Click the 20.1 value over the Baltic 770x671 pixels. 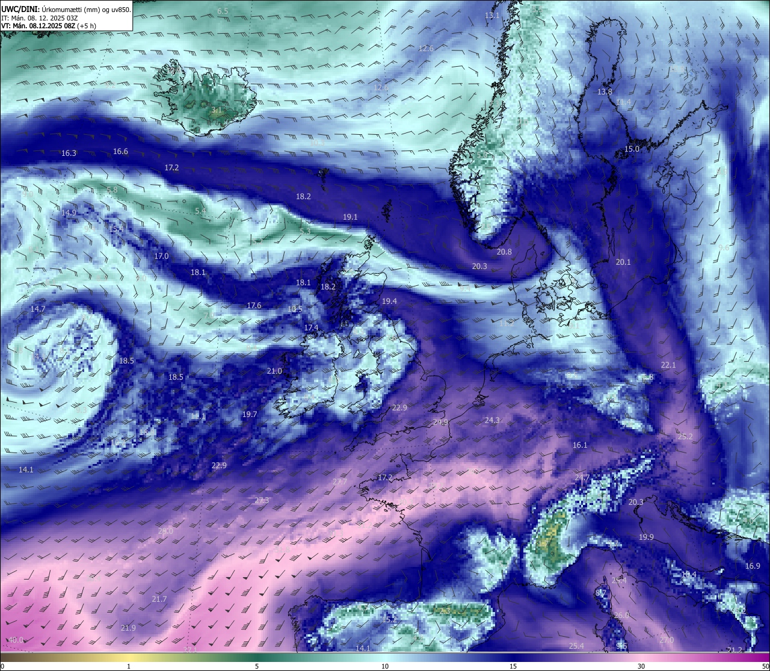[x=623, y=262]
